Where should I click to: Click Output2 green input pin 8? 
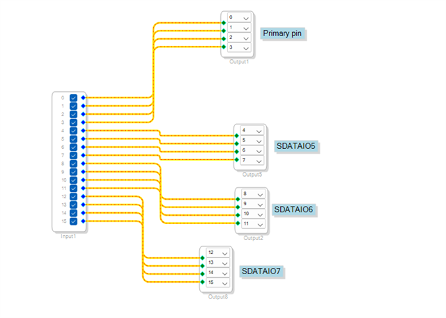[238, 199]
